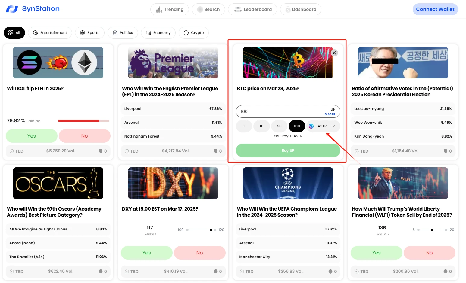The height and width of the screenshot is (283, 466).
Task: Filter markets by Economy
Action: (158, 33)
